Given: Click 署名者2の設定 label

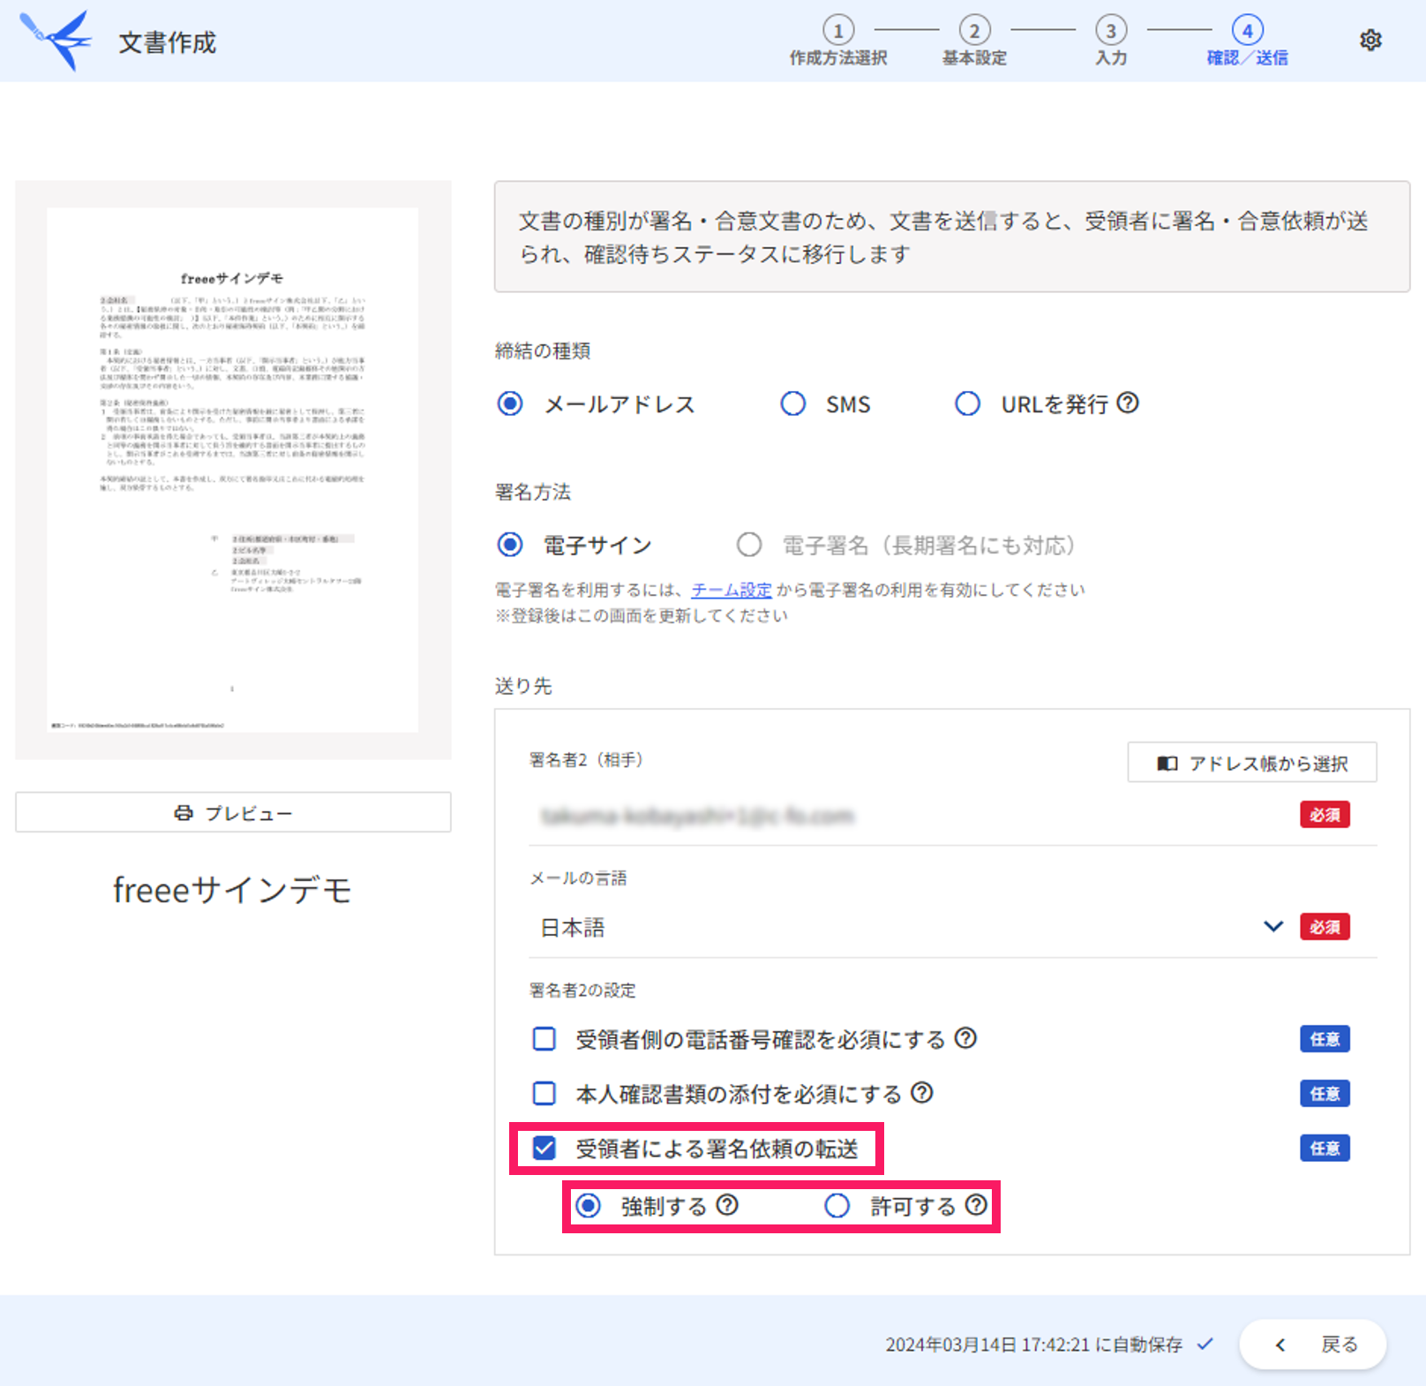Looking at the screenshot, I should click(x=582, y=991).
